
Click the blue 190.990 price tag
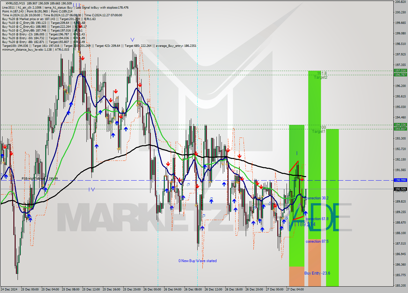coord(400,180)
